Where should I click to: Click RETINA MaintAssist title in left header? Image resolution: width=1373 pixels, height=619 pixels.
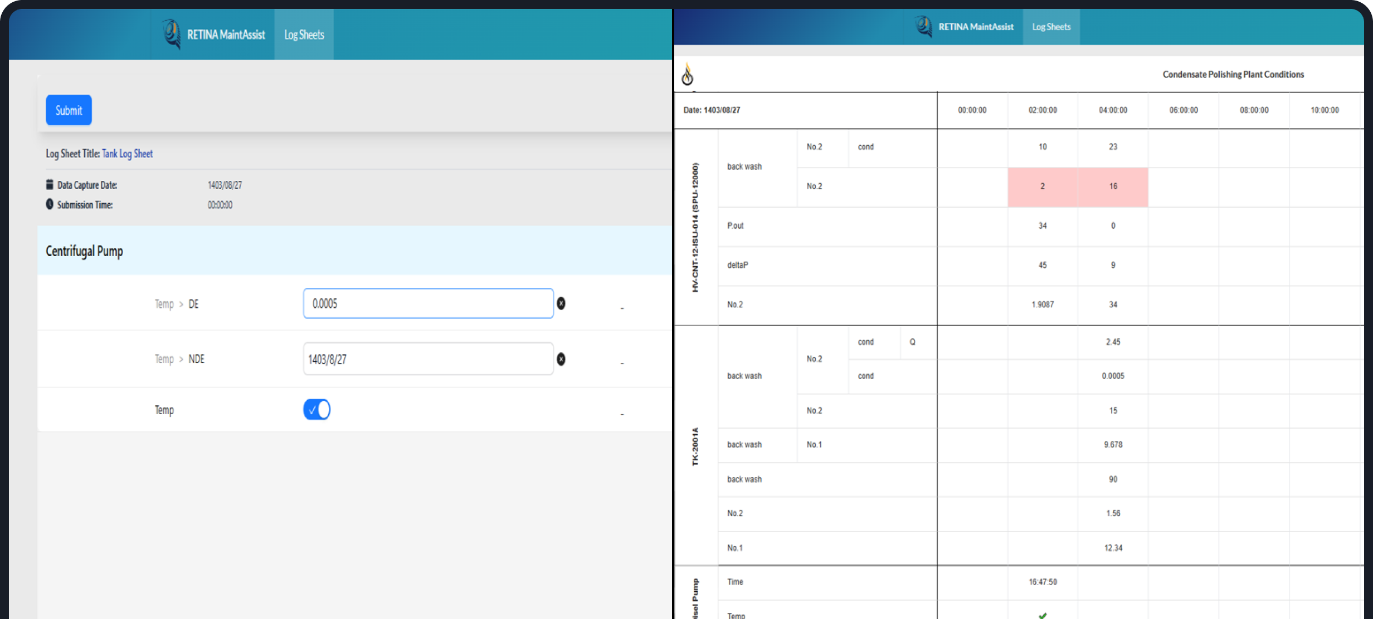point(226,35)
